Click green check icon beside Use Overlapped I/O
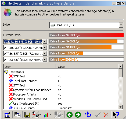The image size is (126, 119). (11, 103)
